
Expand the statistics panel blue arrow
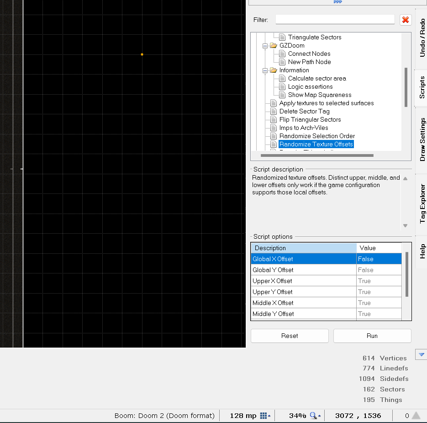pyautogui.click(x=421, y=354)
